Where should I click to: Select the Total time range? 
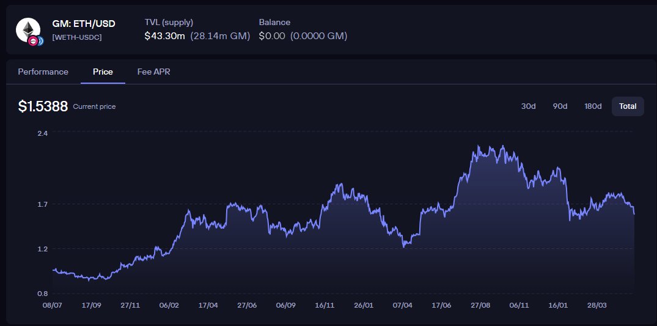[x=628, y=106]
